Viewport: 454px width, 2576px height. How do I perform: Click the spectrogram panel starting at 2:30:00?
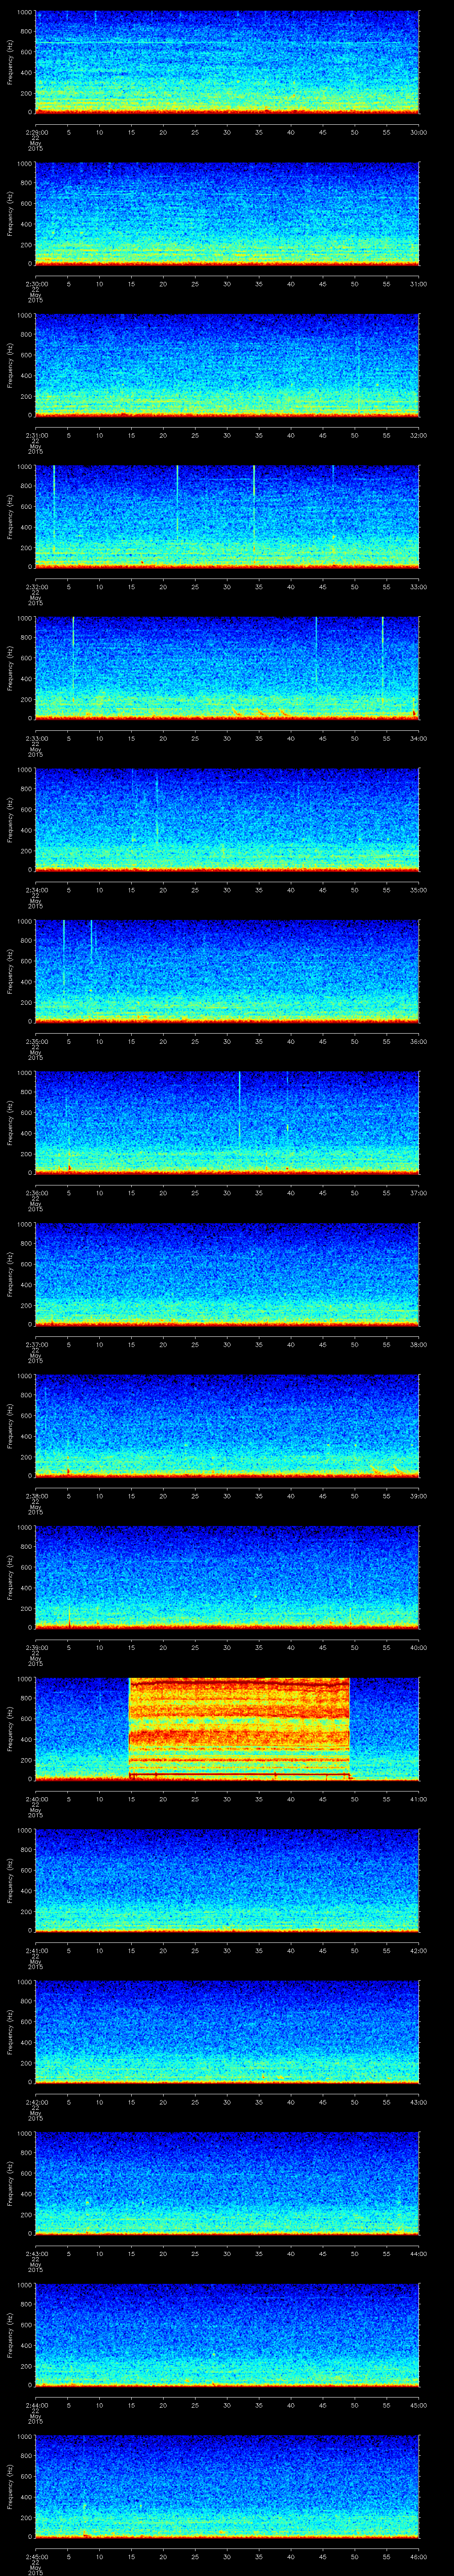(227, 213)
